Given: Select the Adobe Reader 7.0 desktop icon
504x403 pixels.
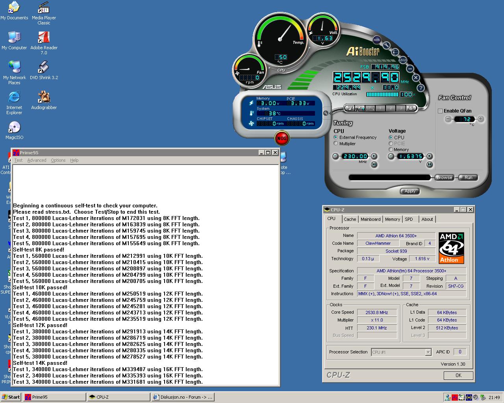Looking at the screenshot, I should pyautogui.click(x=44, y=43).
